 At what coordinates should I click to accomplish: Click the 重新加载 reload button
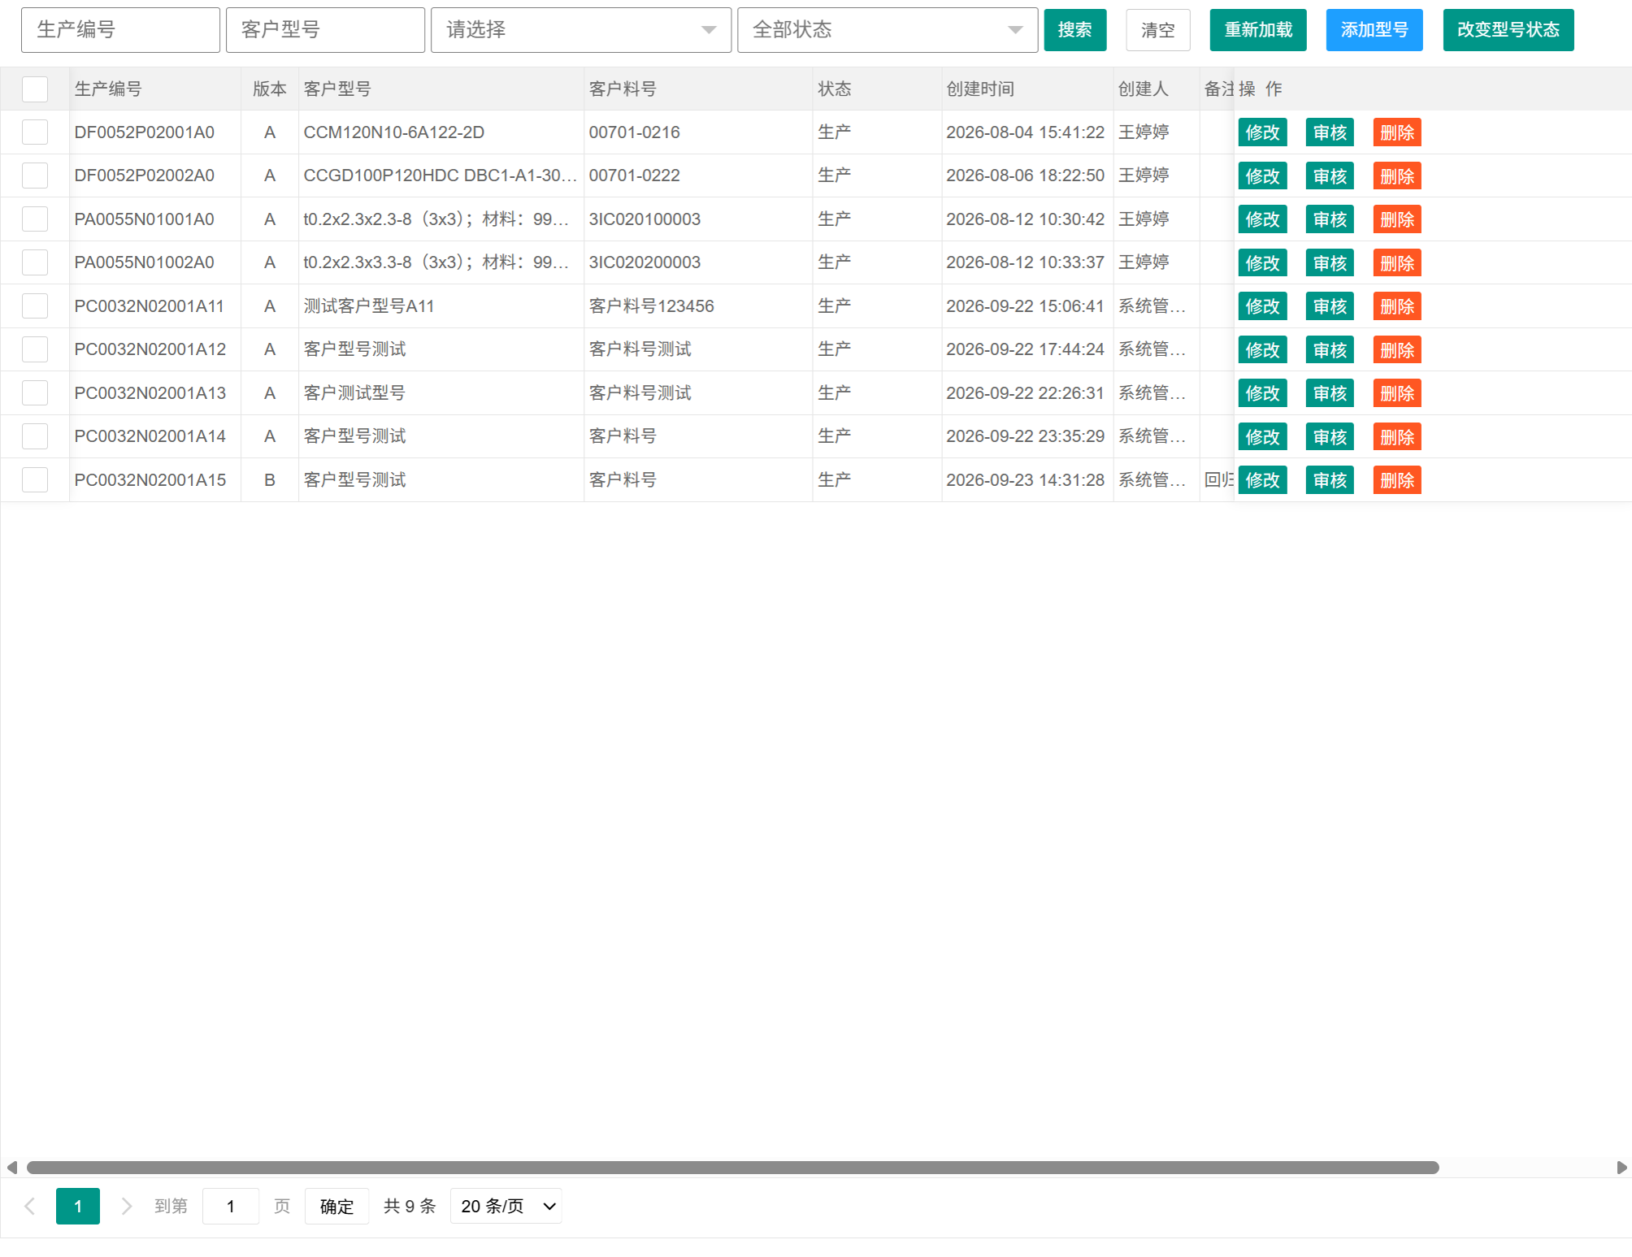coord(1257,30)
